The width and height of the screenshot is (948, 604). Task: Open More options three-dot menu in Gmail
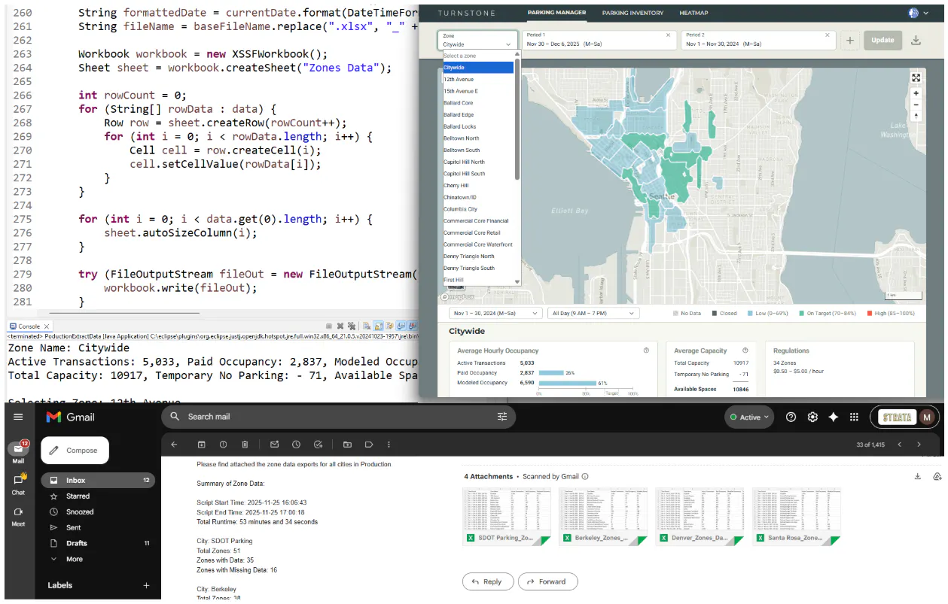(389, 445)
